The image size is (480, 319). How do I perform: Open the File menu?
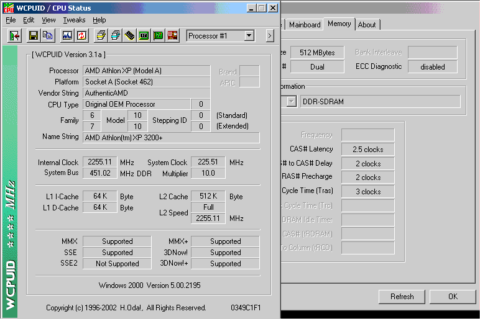point(11,20)
